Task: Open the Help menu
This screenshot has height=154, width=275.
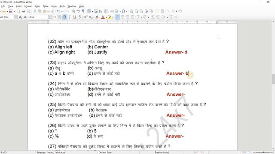Action: (81, 6)
